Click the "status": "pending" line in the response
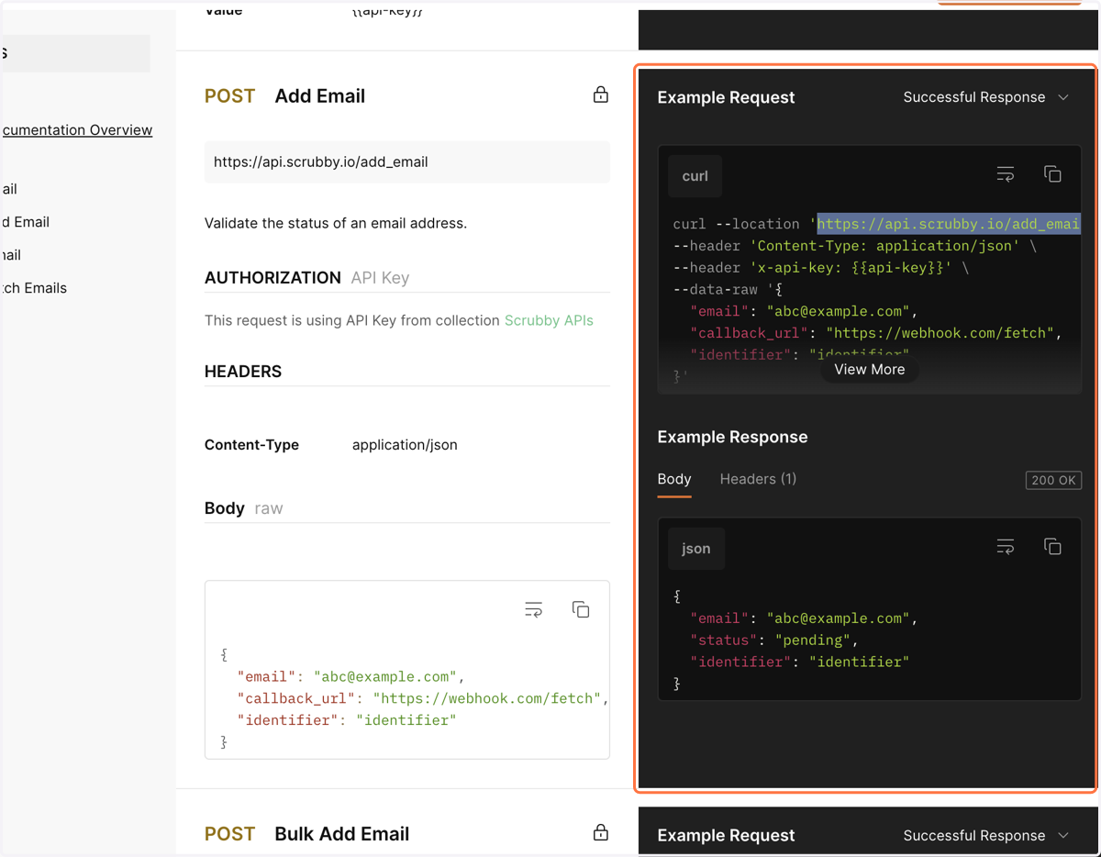The height and width of the screenshot is (857, 1101). (773, 640)
